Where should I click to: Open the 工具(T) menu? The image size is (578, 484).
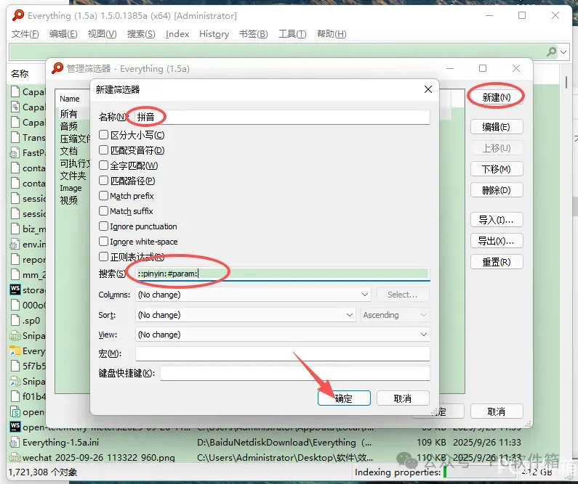(292, 34)
